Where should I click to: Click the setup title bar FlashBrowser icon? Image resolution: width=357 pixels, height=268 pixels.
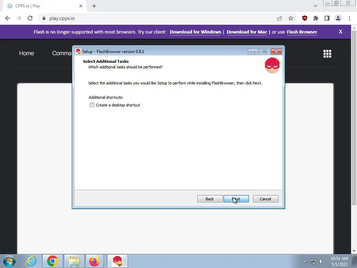click(x=78, y=51)
